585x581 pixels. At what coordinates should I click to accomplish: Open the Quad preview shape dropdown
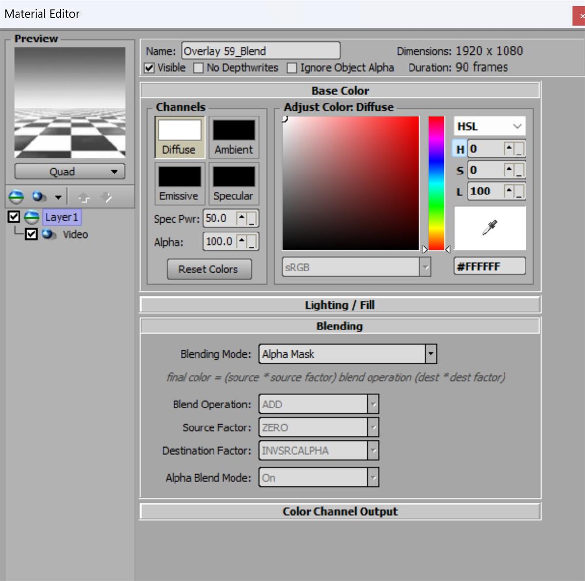(70, 172)
